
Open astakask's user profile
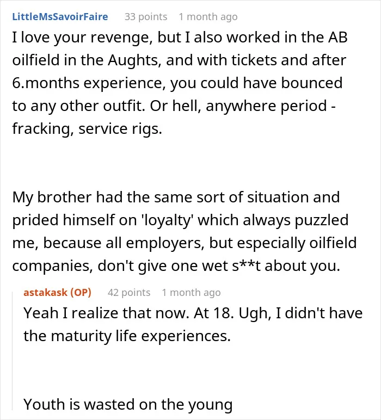46,292
